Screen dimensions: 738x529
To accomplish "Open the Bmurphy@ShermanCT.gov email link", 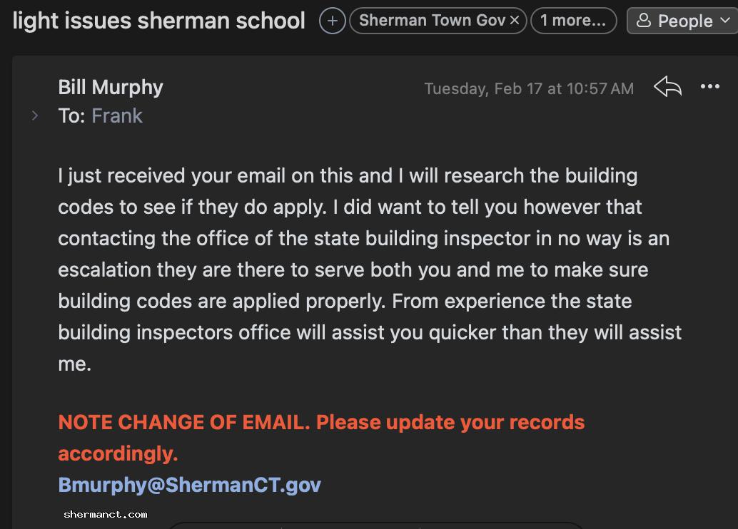I will pyautogui.click(x=189, y=485).
